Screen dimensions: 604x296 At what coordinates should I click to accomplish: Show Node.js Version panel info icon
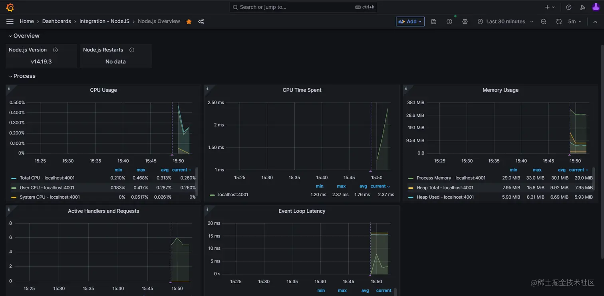pyautogui.click(x=56, y=50)
